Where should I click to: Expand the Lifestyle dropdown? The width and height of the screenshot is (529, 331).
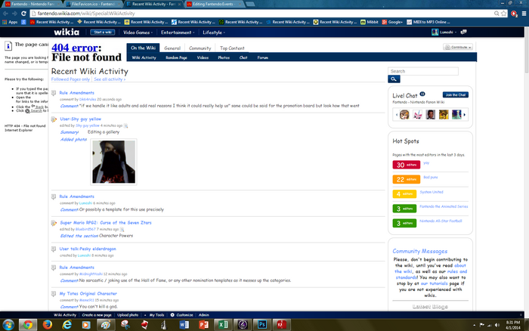pos(214,32)
